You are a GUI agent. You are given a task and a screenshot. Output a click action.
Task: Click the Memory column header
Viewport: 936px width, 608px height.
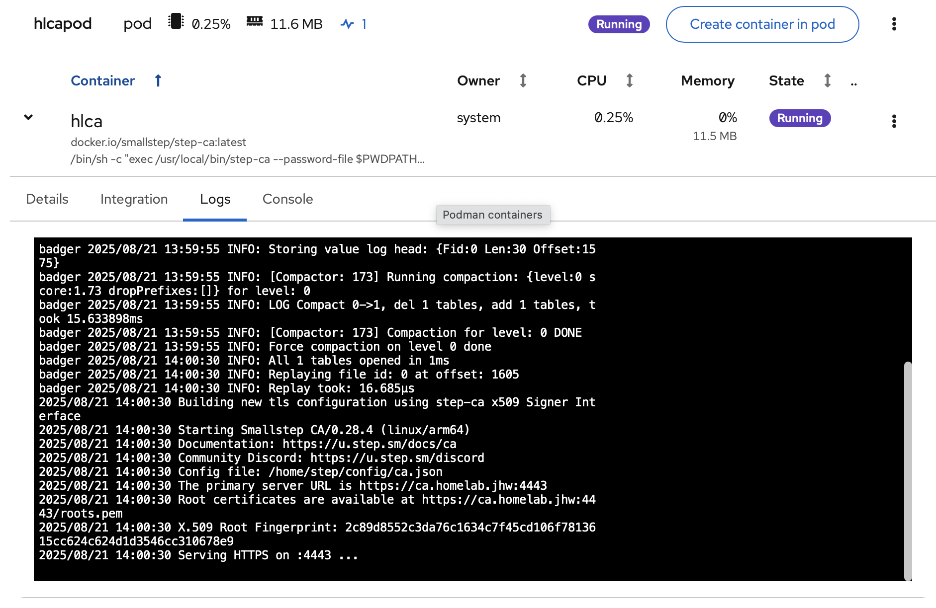point(707,80)
